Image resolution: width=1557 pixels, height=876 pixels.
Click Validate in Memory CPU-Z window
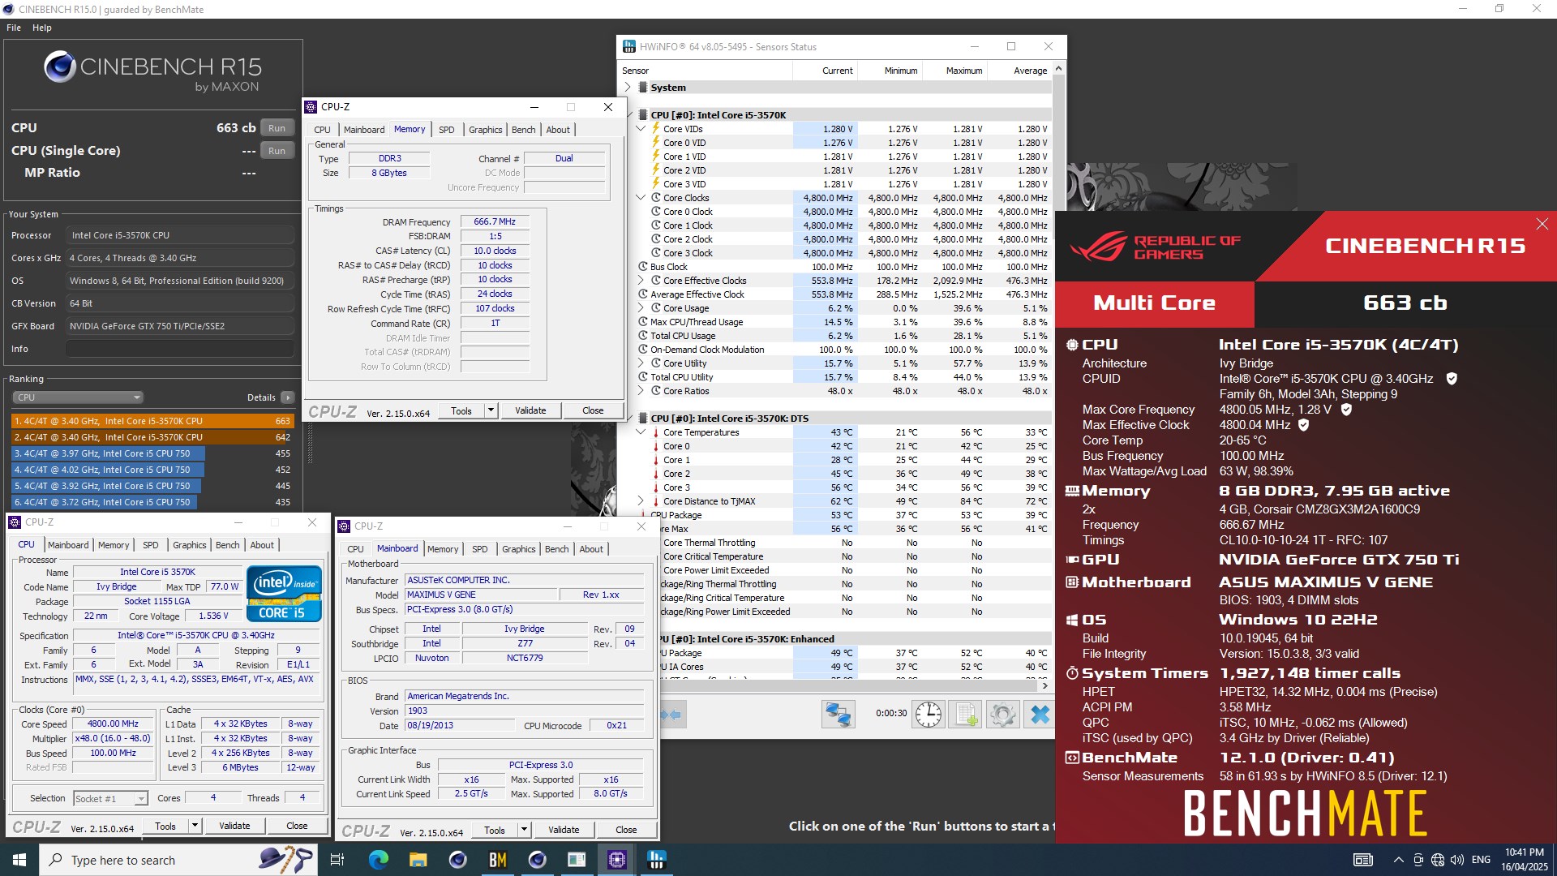point(530,410)
